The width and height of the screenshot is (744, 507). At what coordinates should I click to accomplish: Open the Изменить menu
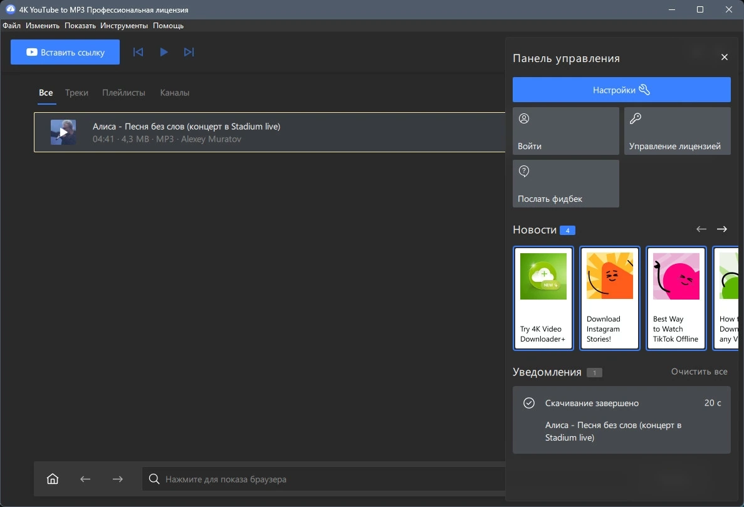coord(43,26)
